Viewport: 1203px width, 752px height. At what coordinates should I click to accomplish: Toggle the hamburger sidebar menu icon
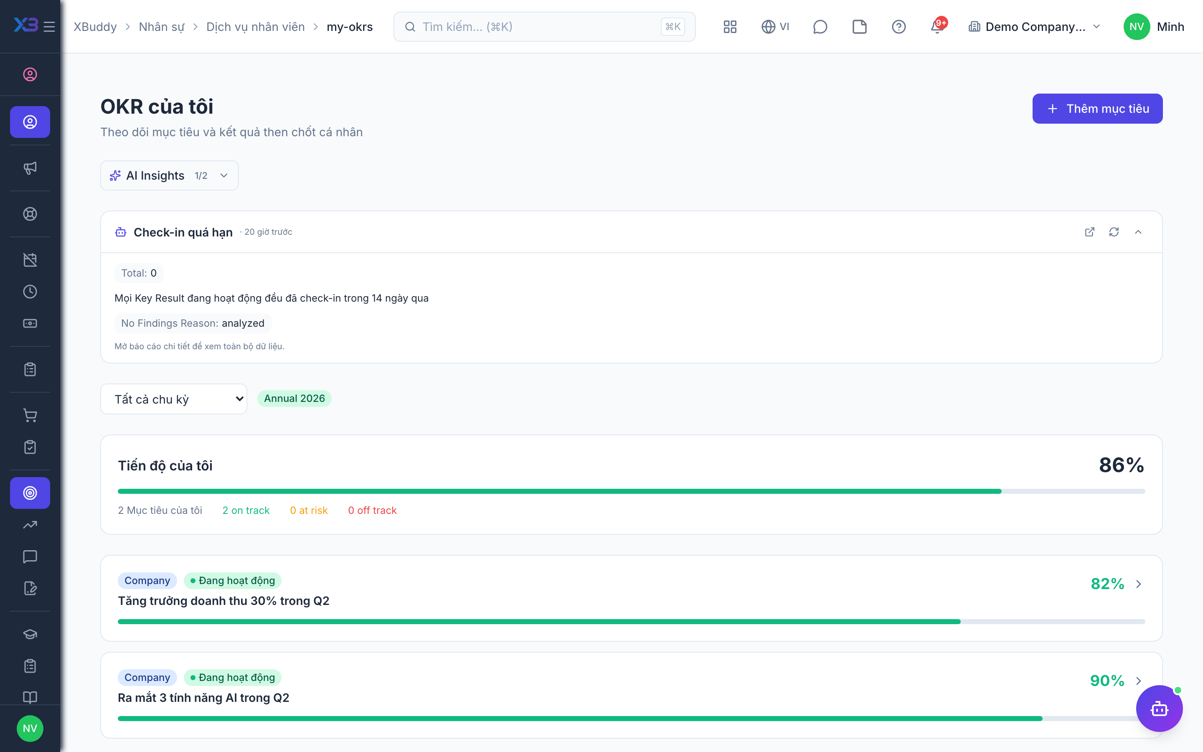(x=49, y=26)
